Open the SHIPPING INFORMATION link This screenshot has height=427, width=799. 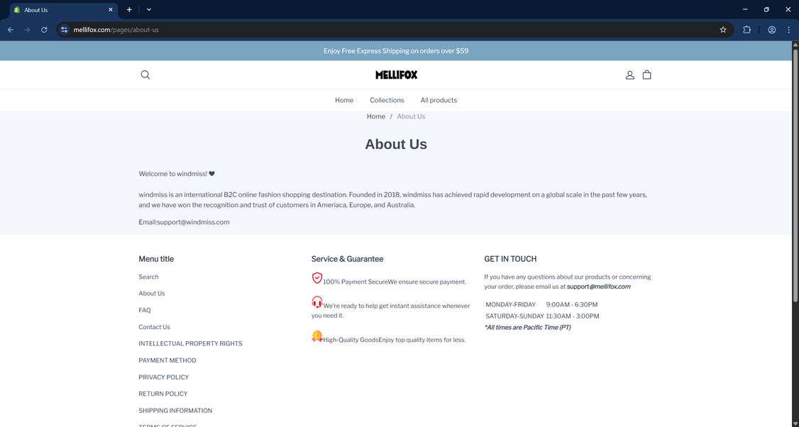(x=175, y=411)
